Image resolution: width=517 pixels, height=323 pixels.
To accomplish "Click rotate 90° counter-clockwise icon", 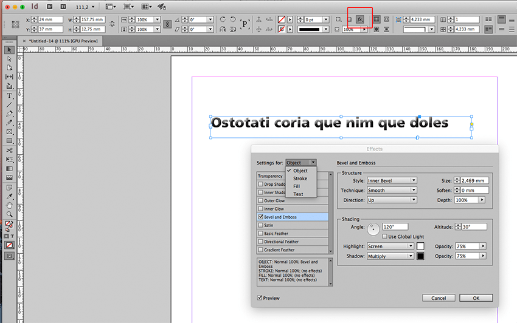I will (x=233, y=19).
